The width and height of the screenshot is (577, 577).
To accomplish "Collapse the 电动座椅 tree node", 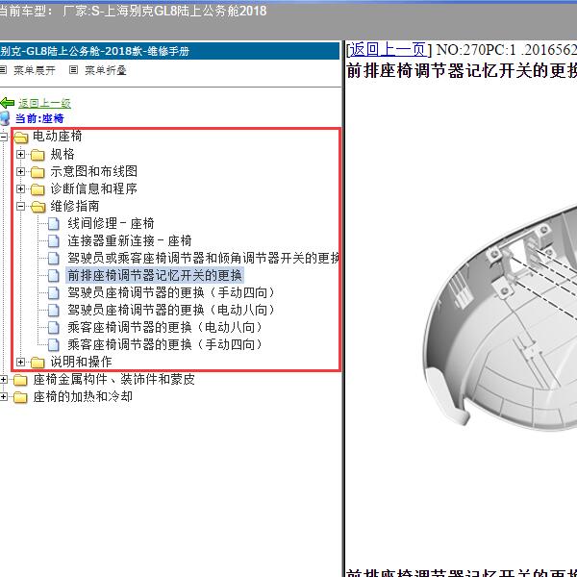I will (3, 137).
